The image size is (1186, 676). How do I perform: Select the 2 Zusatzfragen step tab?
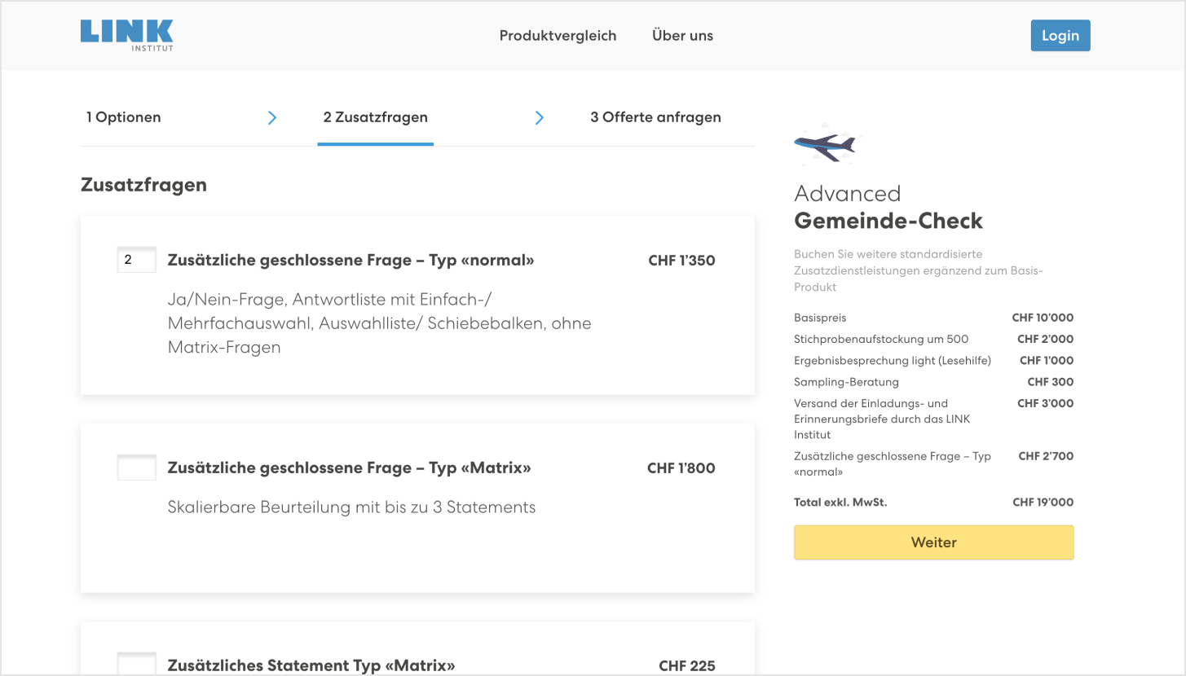(x=376, y=117)
